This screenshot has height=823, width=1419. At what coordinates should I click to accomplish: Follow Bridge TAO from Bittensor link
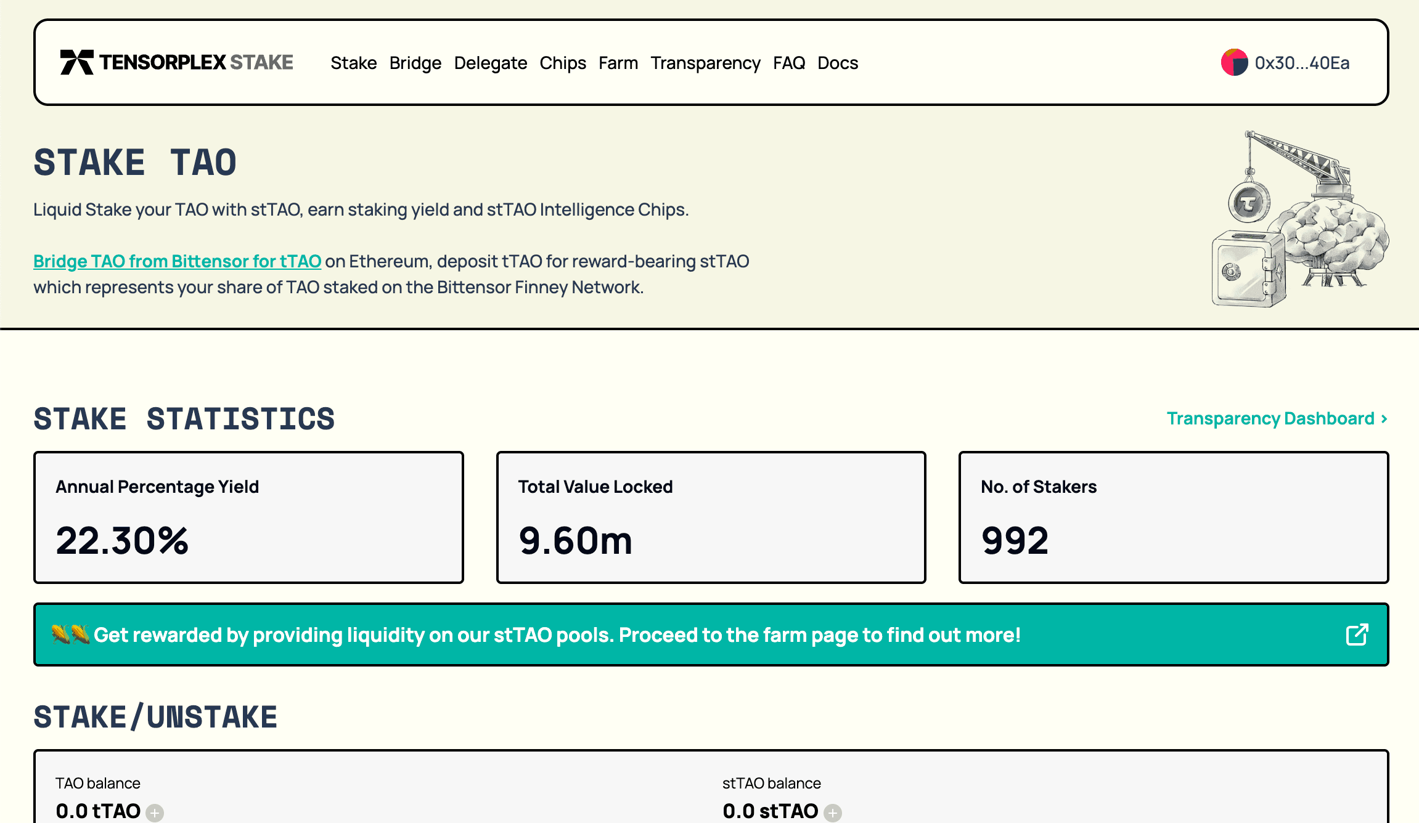coord(177,261)
